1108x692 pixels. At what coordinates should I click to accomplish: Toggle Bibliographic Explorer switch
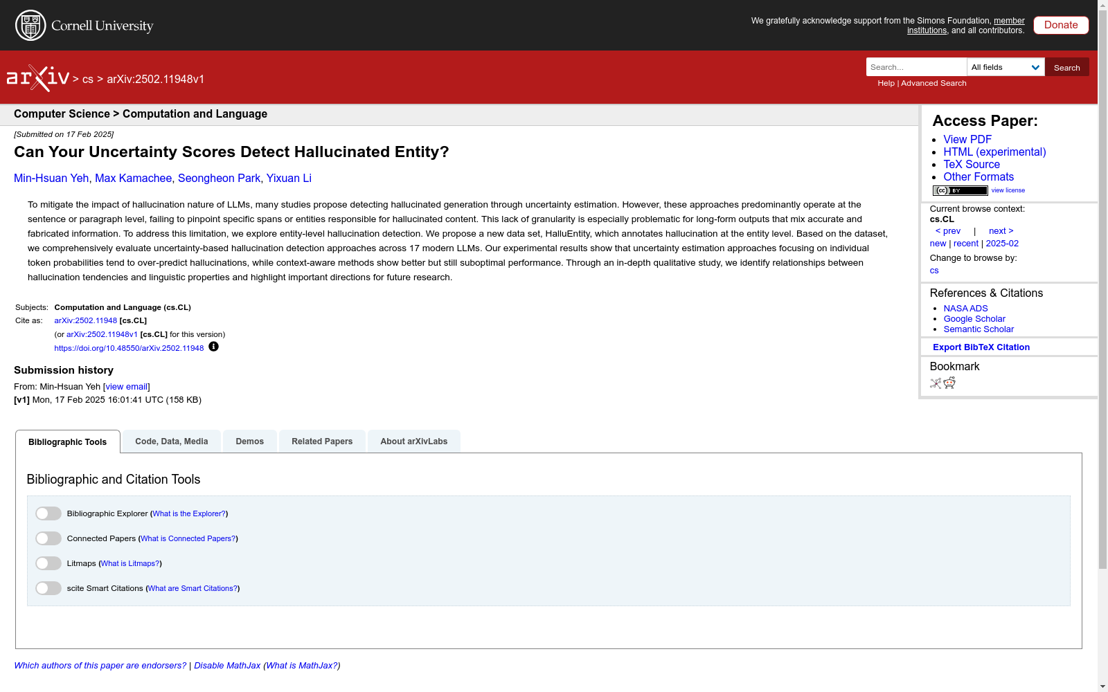click(x=48, y=513)
